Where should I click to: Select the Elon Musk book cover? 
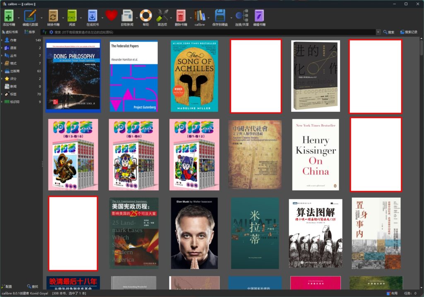pos(194,233)
